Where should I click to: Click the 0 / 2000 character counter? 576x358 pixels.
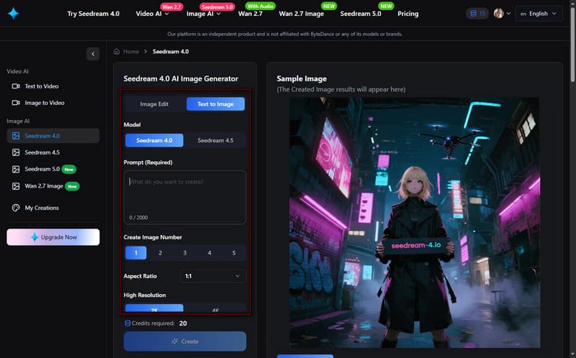(x=138, y=218)
